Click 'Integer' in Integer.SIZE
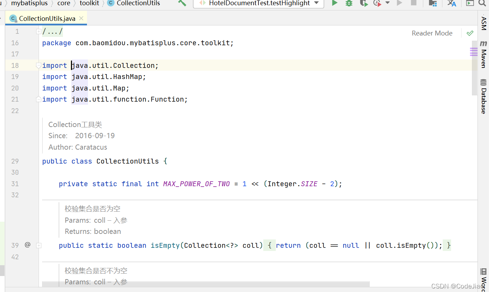The width and height of the screenshot is (489, 292). point(282,184)
